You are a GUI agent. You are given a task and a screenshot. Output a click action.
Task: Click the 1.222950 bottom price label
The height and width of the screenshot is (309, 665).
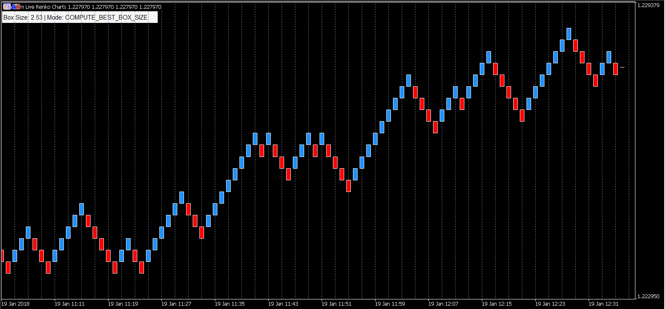(x=648, y=297)
